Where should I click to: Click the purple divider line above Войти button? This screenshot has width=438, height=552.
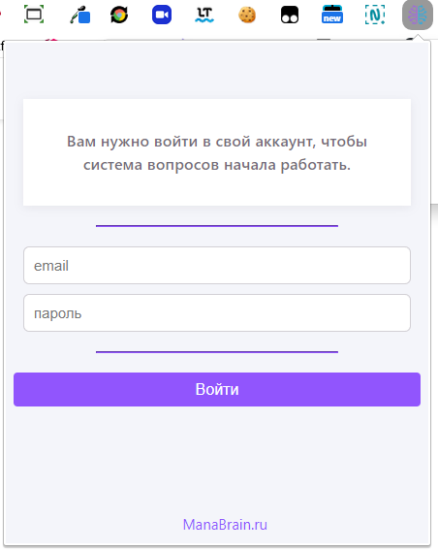[x=217, y=352]
